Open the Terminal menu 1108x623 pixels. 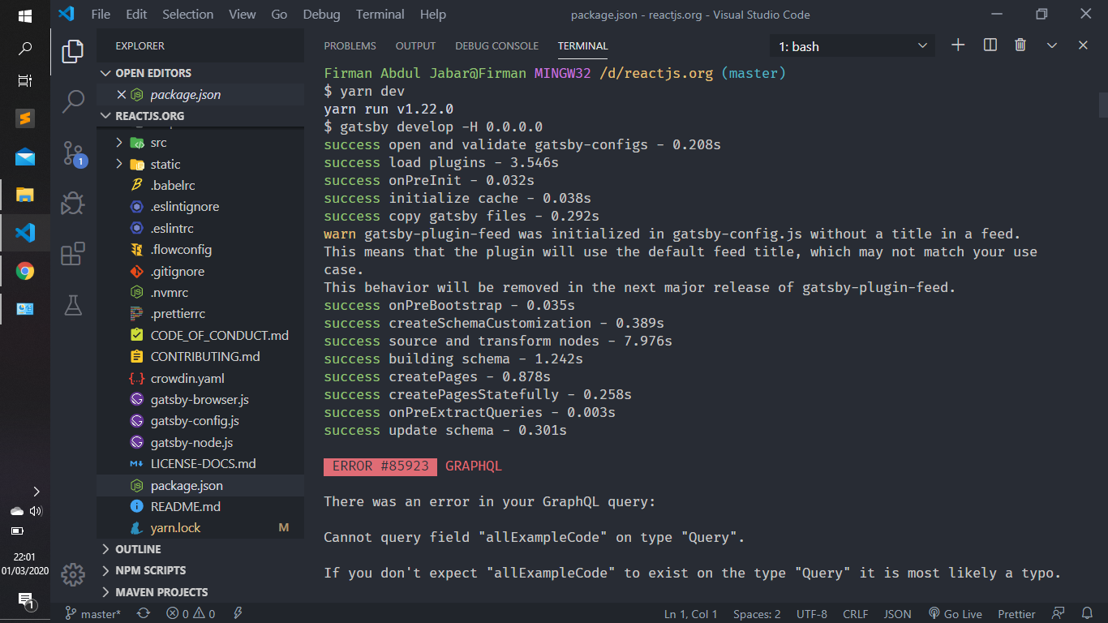tap(380, 15)
